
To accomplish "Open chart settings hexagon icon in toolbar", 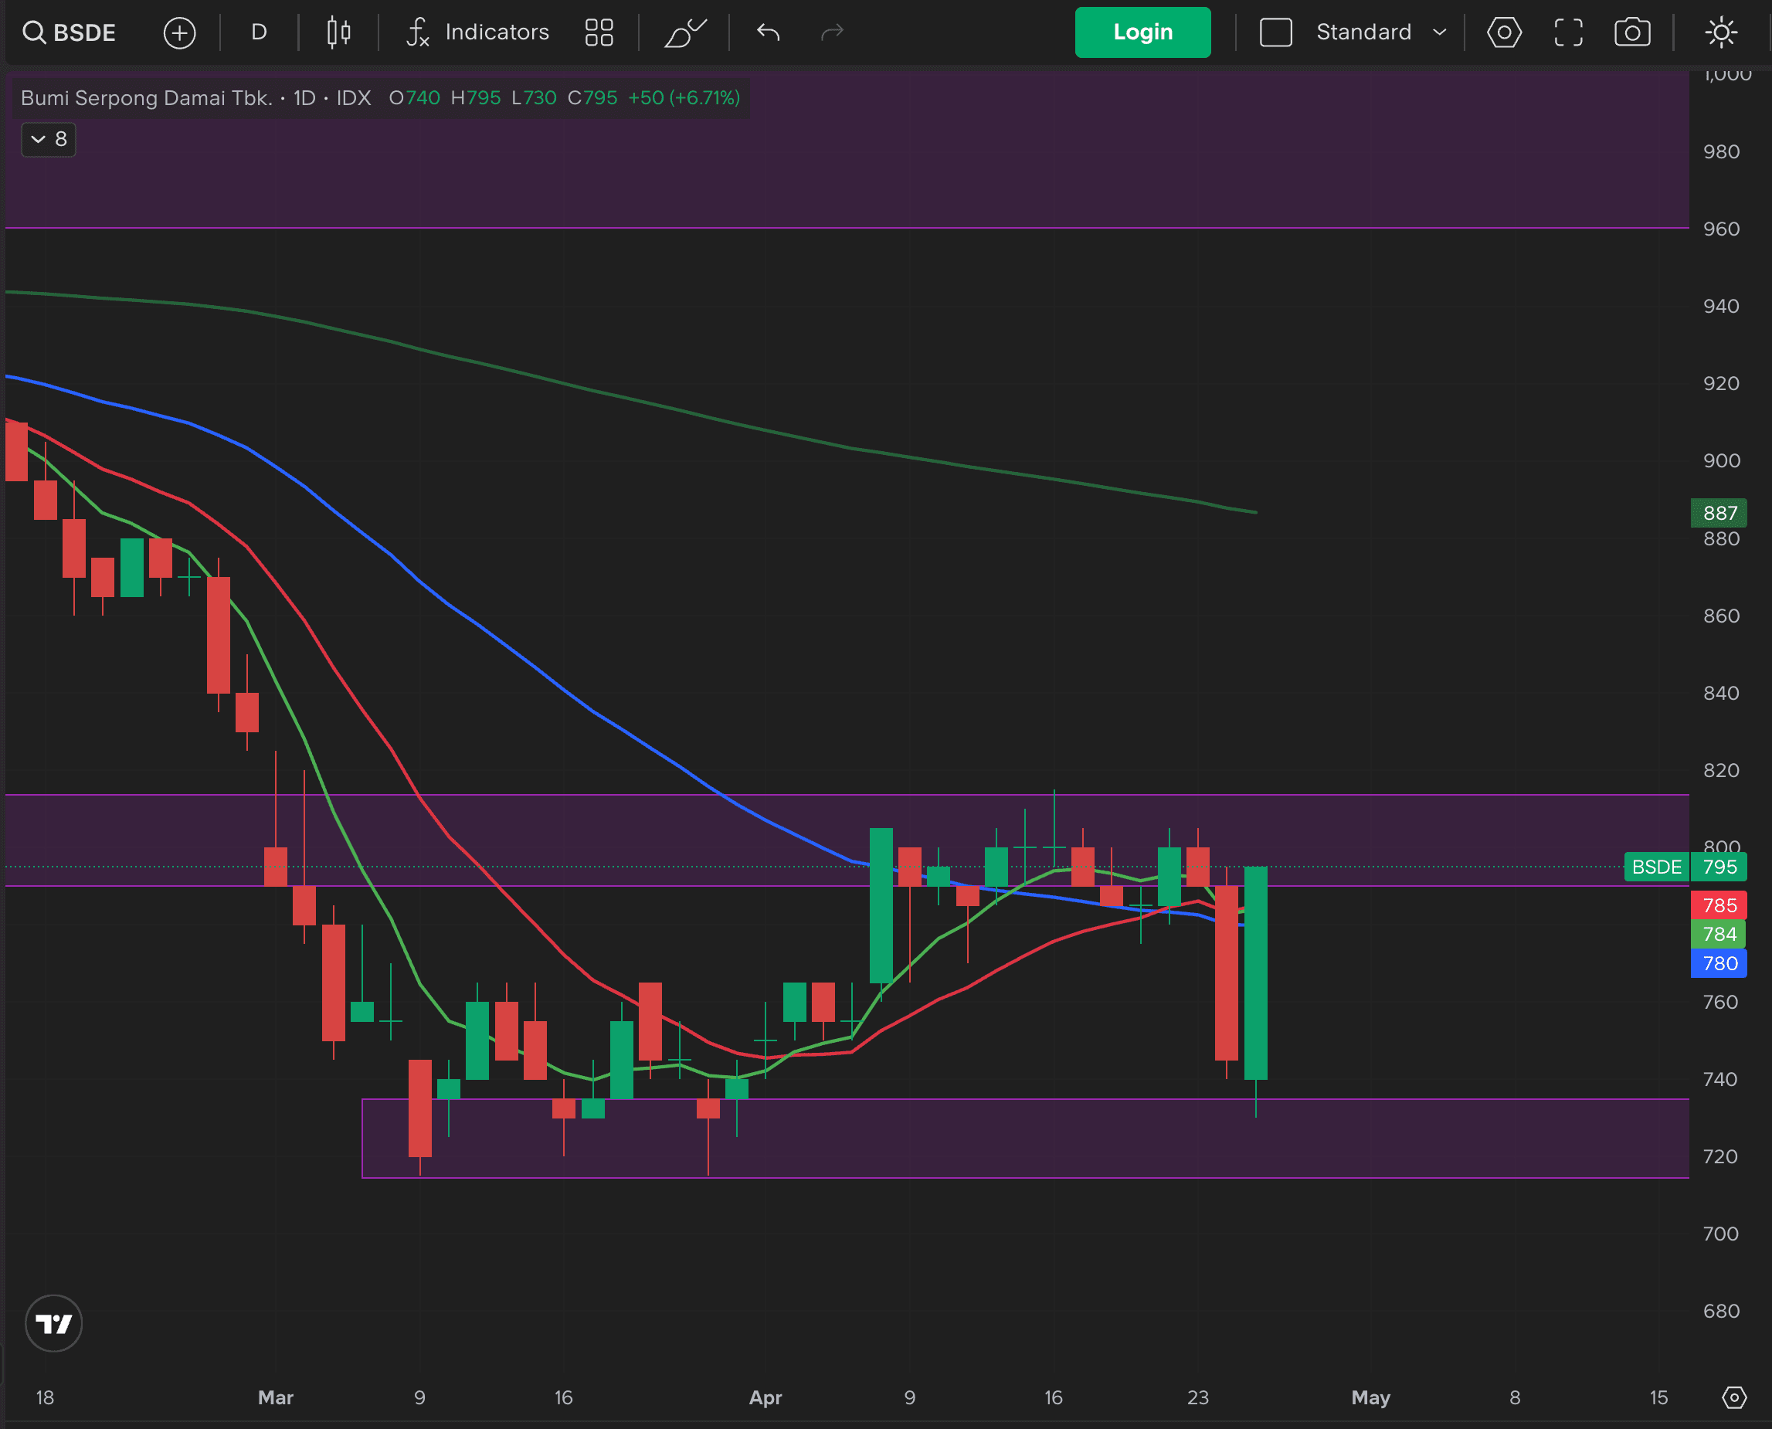I will (1504, 32).
